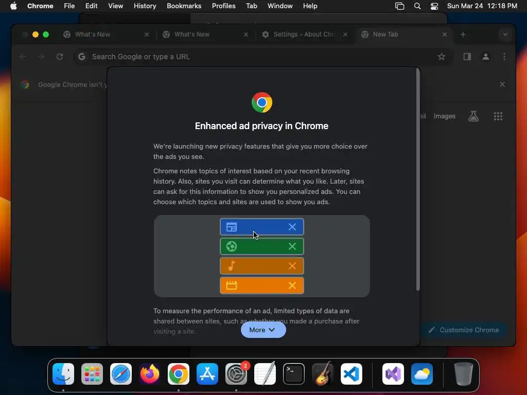Launch Firefox from the Dock
This screenshot has width=527, height=395.
pos(150,374)
